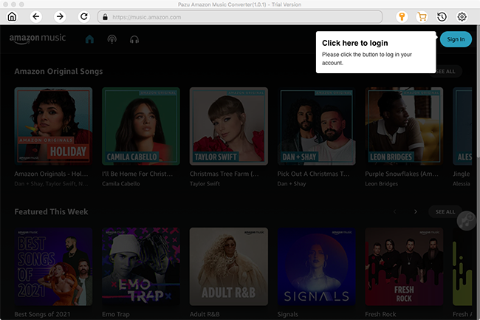See all Amazon Original Songs

pyautogui.click(x=446, y=72)
